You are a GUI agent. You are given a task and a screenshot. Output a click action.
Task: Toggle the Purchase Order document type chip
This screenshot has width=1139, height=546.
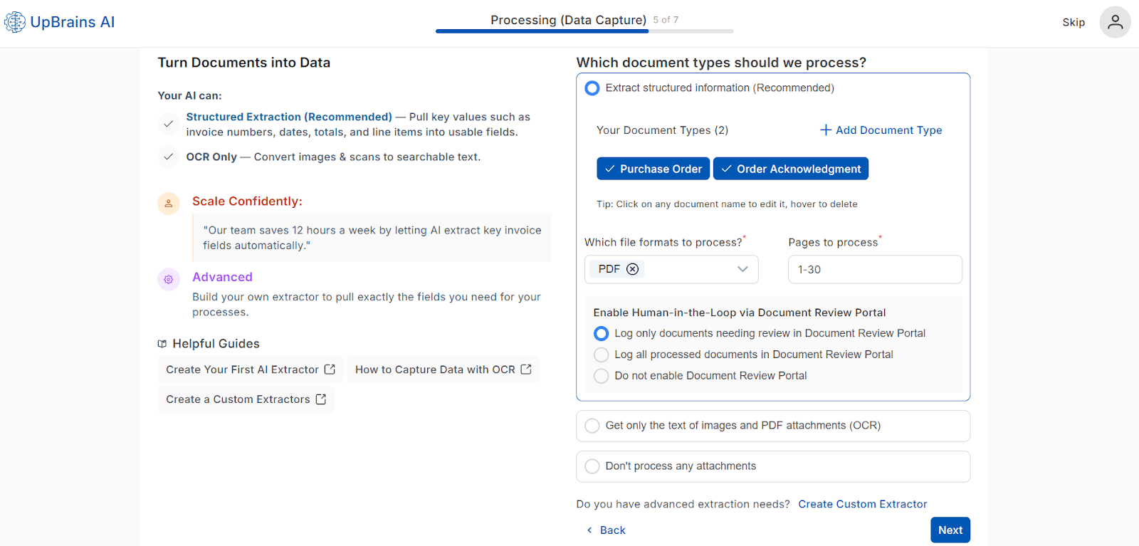pyautogui.click(x=654, y=169)
